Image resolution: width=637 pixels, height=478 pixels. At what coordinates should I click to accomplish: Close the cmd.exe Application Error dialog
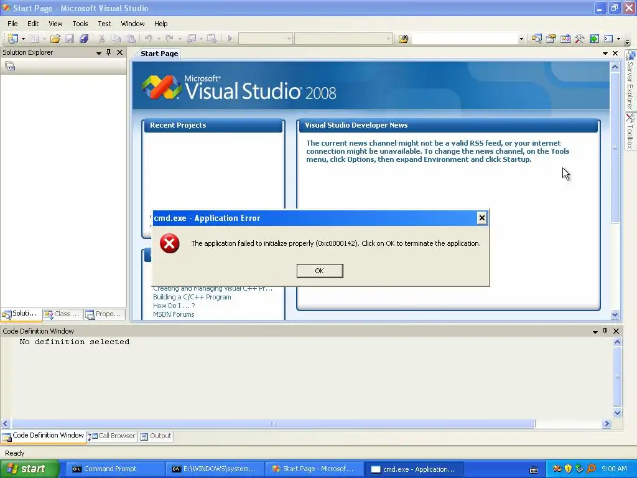click(x=482, y=218)
